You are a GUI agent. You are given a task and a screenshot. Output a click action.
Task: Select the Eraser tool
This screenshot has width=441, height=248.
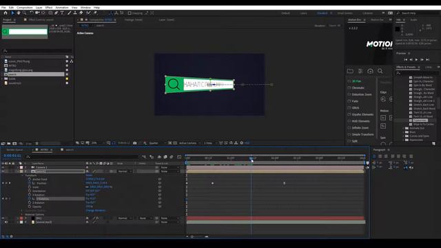coord(81,13)
